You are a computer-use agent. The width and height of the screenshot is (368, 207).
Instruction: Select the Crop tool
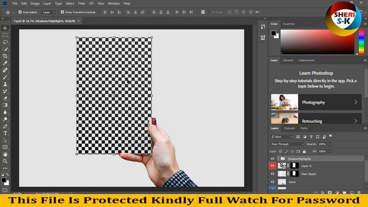(5, 56)
